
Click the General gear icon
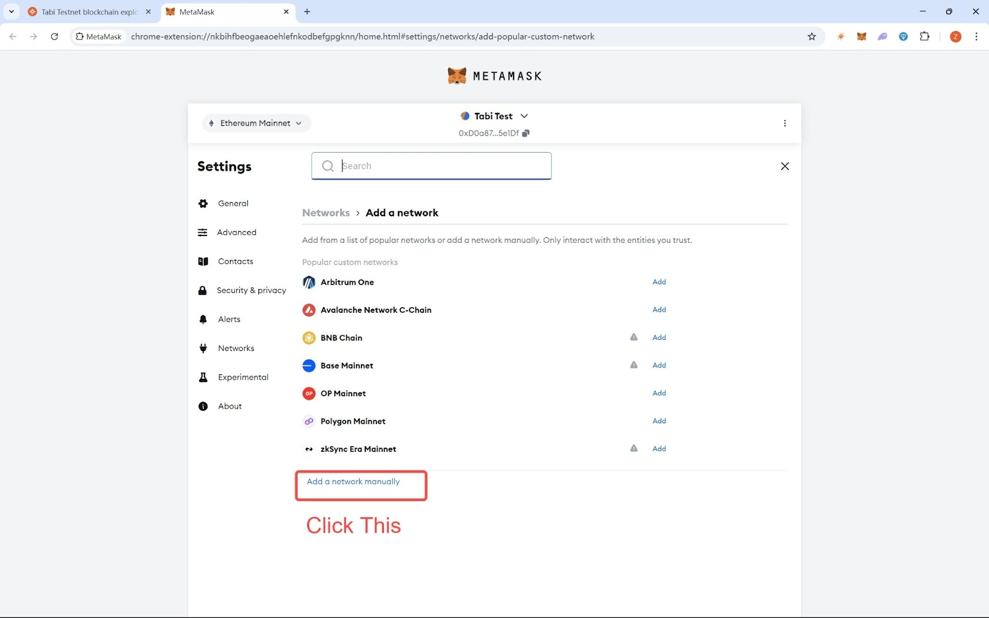(203, 203)
